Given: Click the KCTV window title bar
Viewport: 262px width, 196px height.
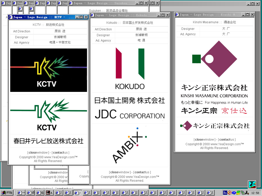Looking at the screenshot, I should [48, 17].
